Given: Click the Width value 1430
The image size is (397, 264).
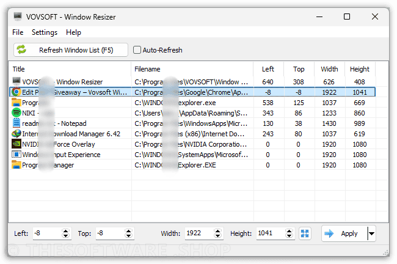Looking at the screenshot, I should coord(329,123).
